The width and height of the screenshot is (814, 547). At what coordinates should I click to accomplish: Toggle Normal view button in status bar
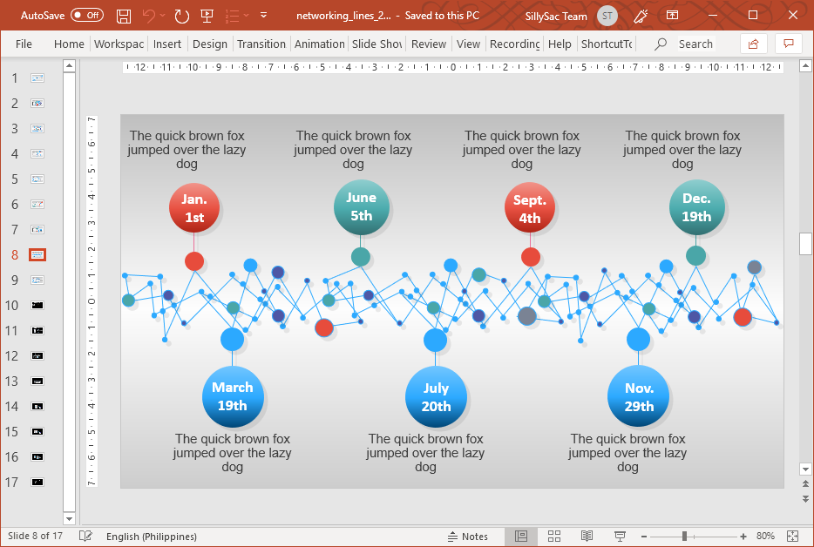point(520,536)
